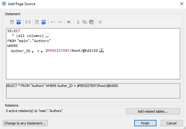This screenshot has height=129, width=186.
Task: Click Change to any Statement button
Action: pyautogui.click(x=25, y=123)
